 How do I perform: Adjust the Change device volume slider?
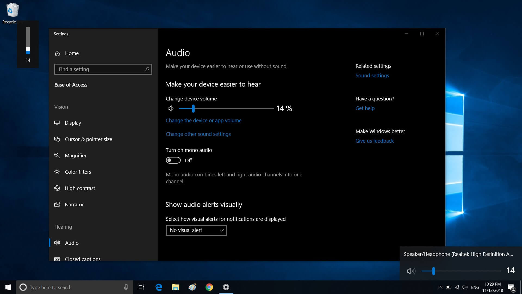pos(193,108)
